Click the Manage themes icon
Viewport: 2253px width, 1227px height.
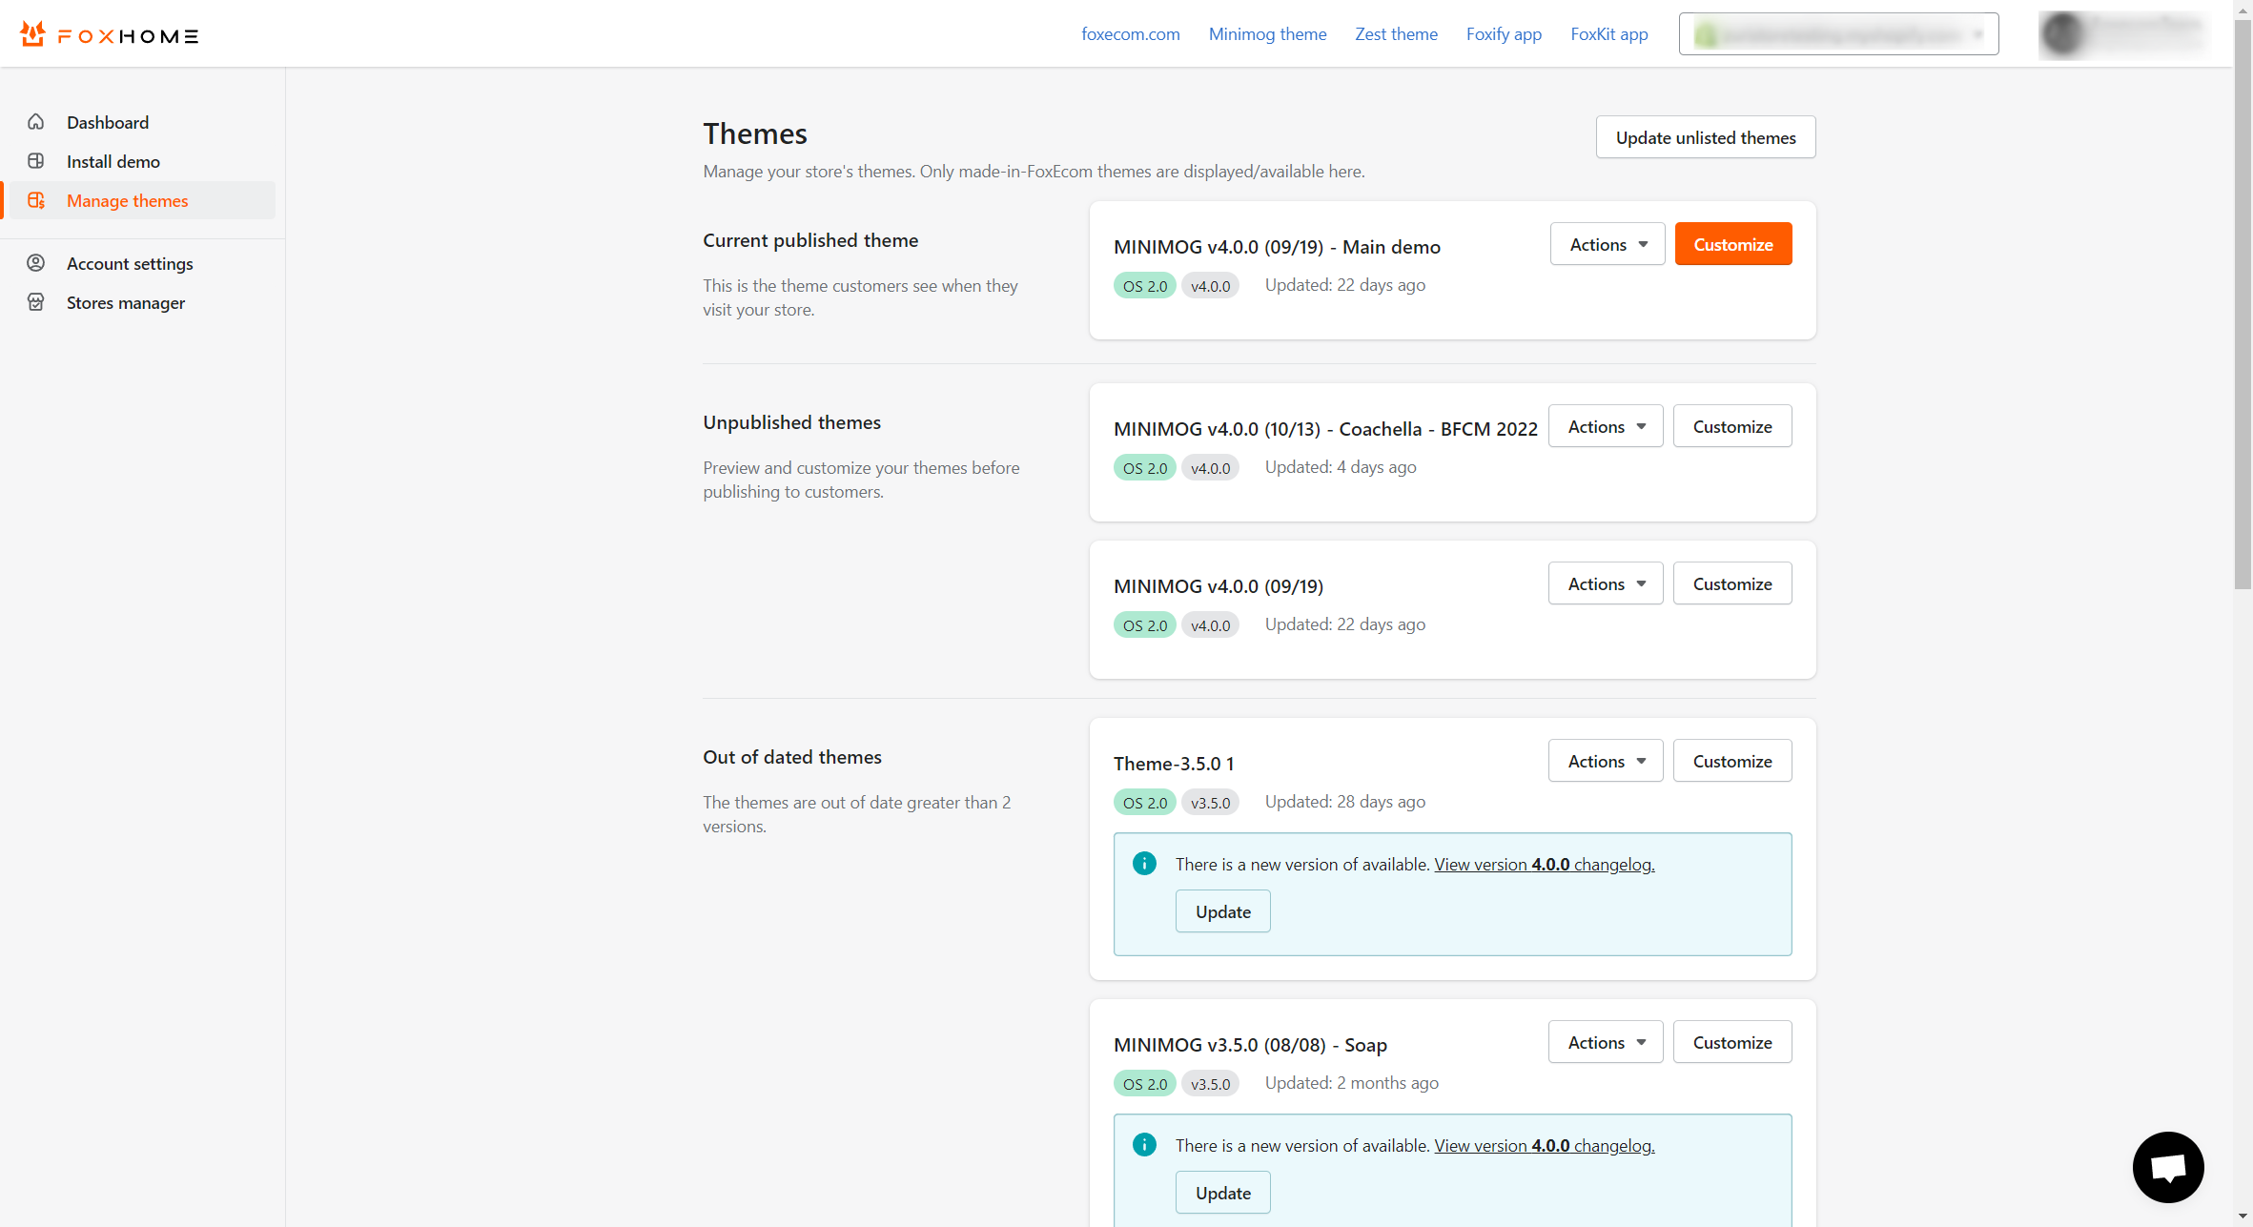(x=36, y=200)
